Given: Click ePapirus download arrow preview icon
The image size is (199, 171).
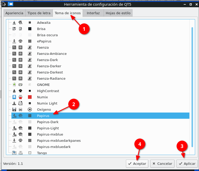Looking at the screenshot, I should click(14, 41).
